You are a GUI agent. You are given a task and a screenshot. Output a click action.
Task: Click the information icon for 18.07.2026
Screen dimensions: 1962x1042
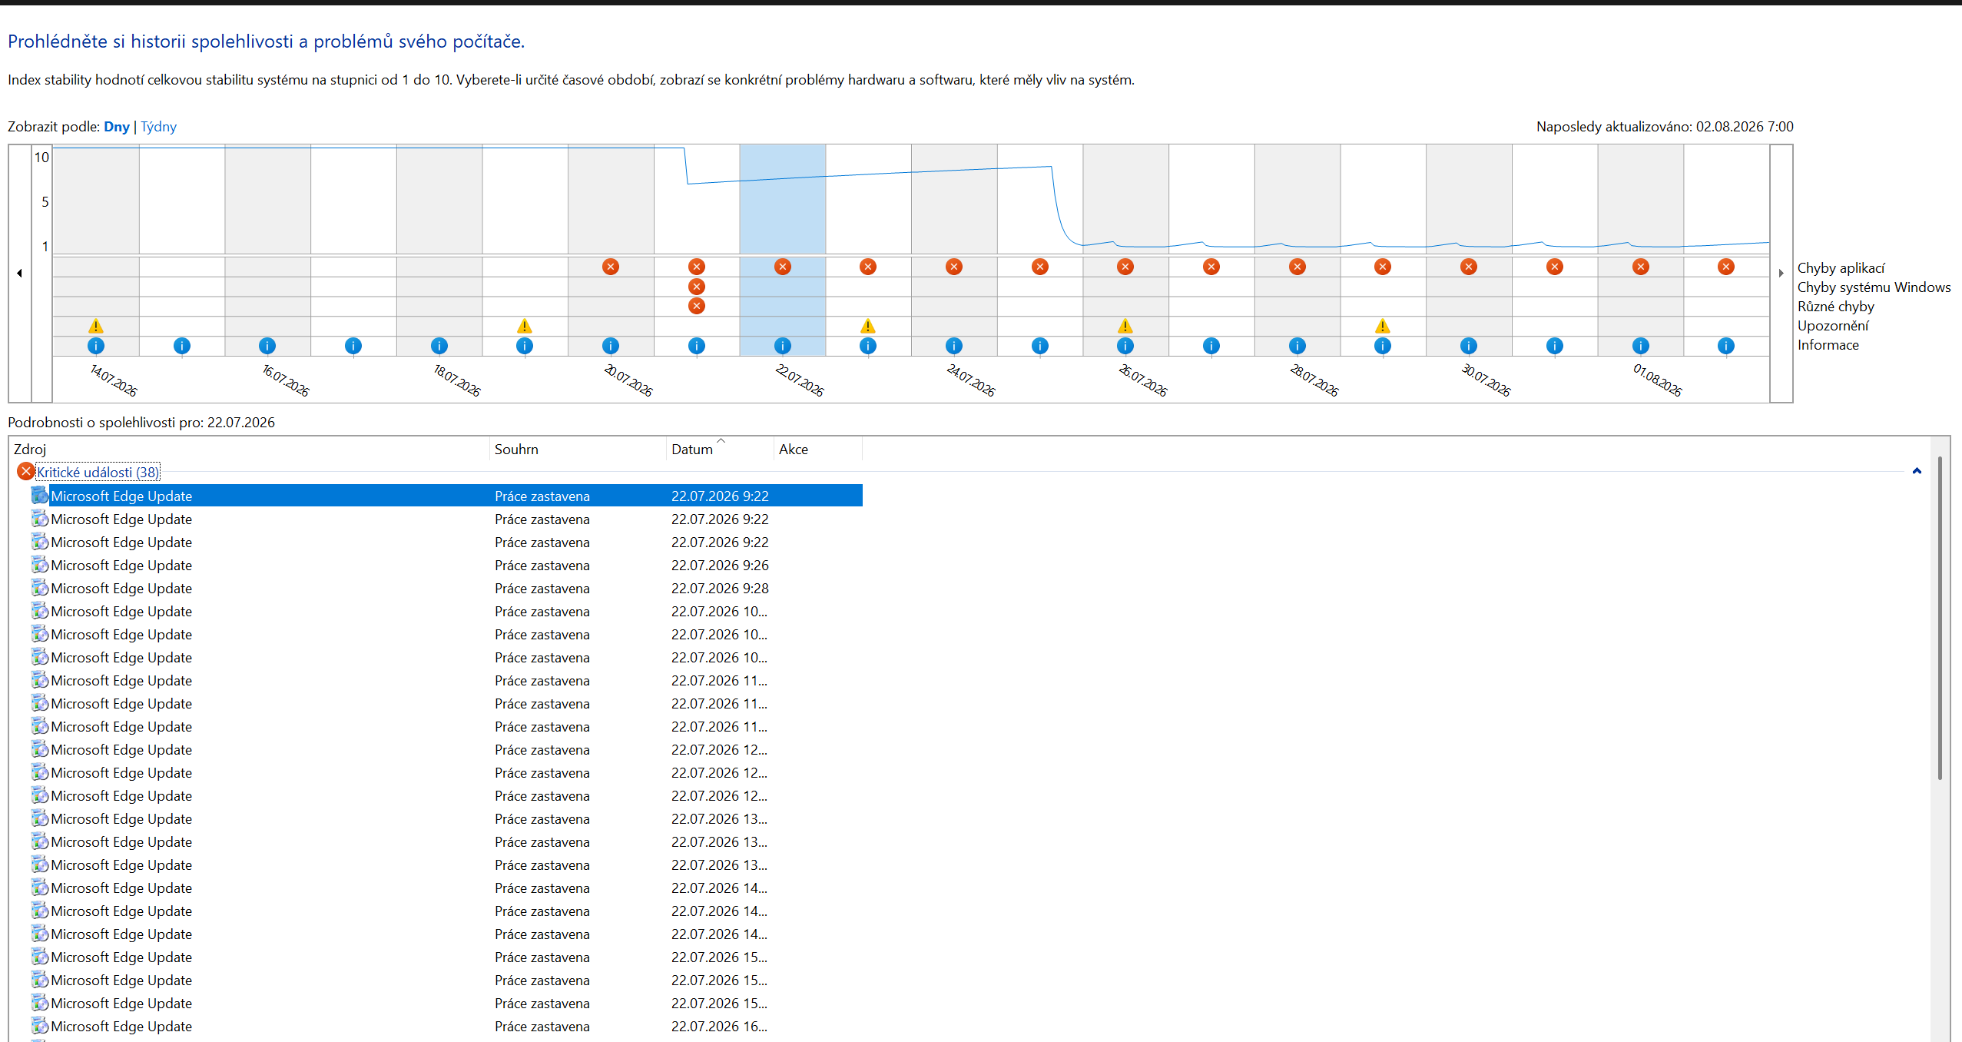point(439,346)
